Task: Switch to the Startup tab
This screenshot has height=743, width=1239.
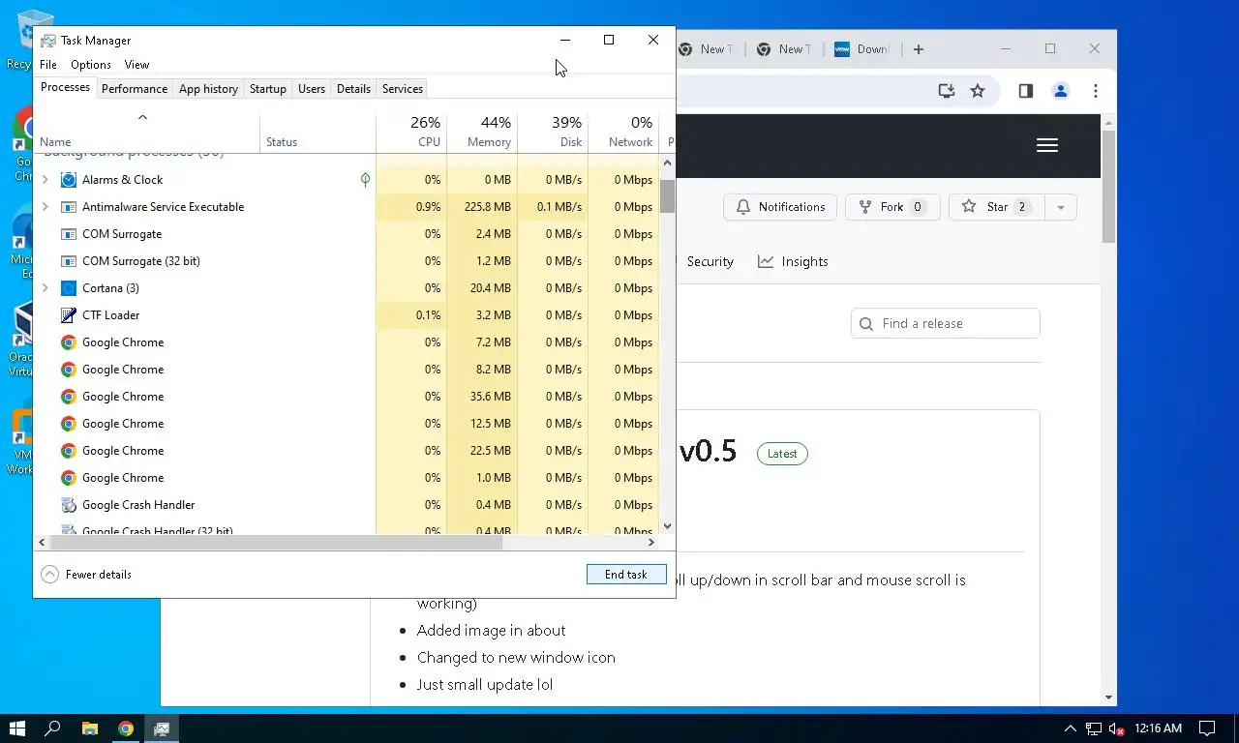Action: (x=268, y=89)
